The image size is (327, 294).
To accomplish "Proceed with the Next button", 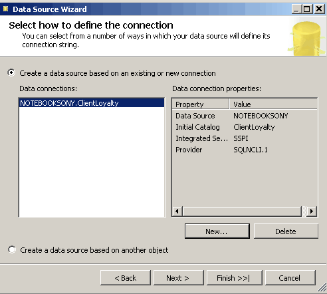I will click(178, 277).
